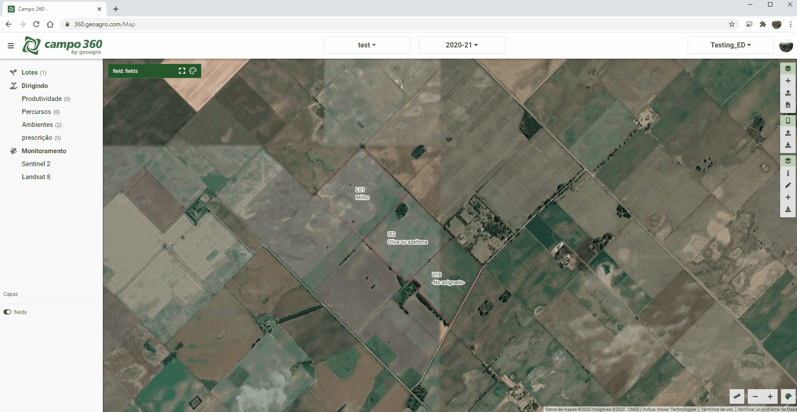Screen dimensions: 797x412
Task: Click upload icon below the mobile device icon
Action: (x=788, y=133)
